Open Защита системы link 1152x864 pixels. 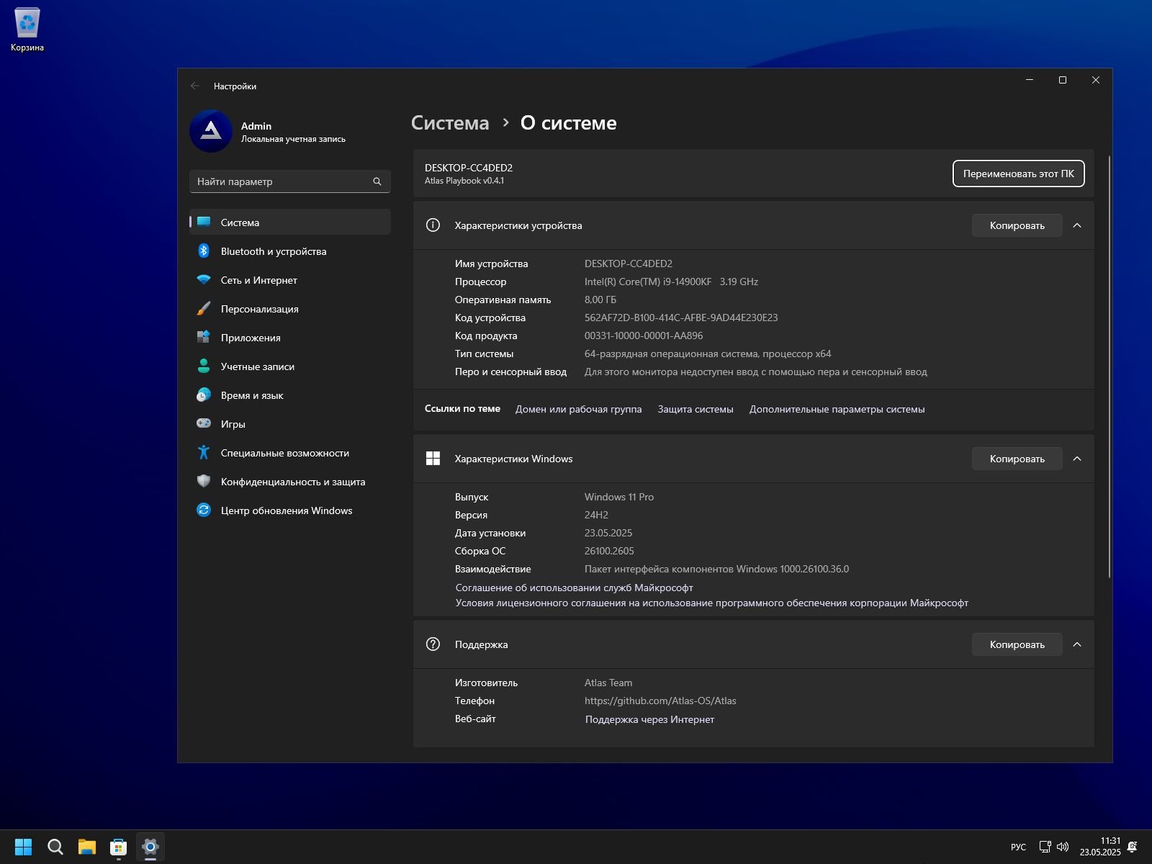tap(696, 409)
